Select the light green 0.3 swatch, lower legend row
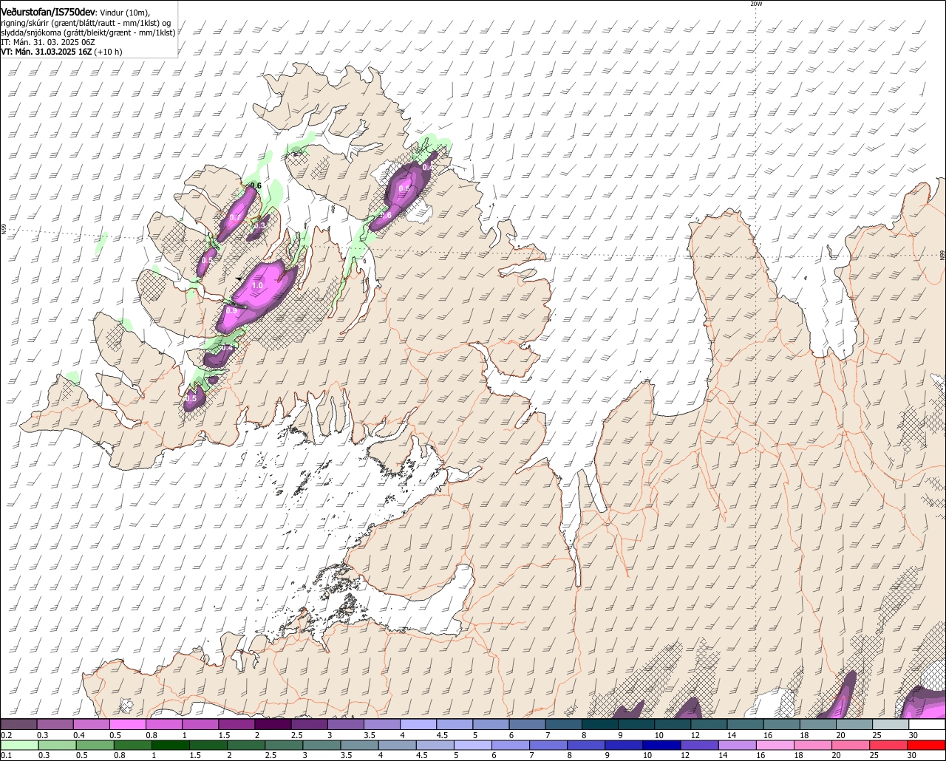 [58, 745]
